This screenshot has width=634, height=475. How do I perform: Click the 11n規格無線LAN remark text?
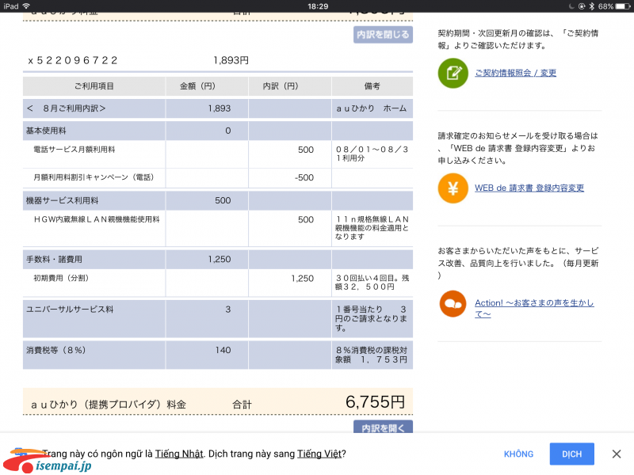coord(372,228)
